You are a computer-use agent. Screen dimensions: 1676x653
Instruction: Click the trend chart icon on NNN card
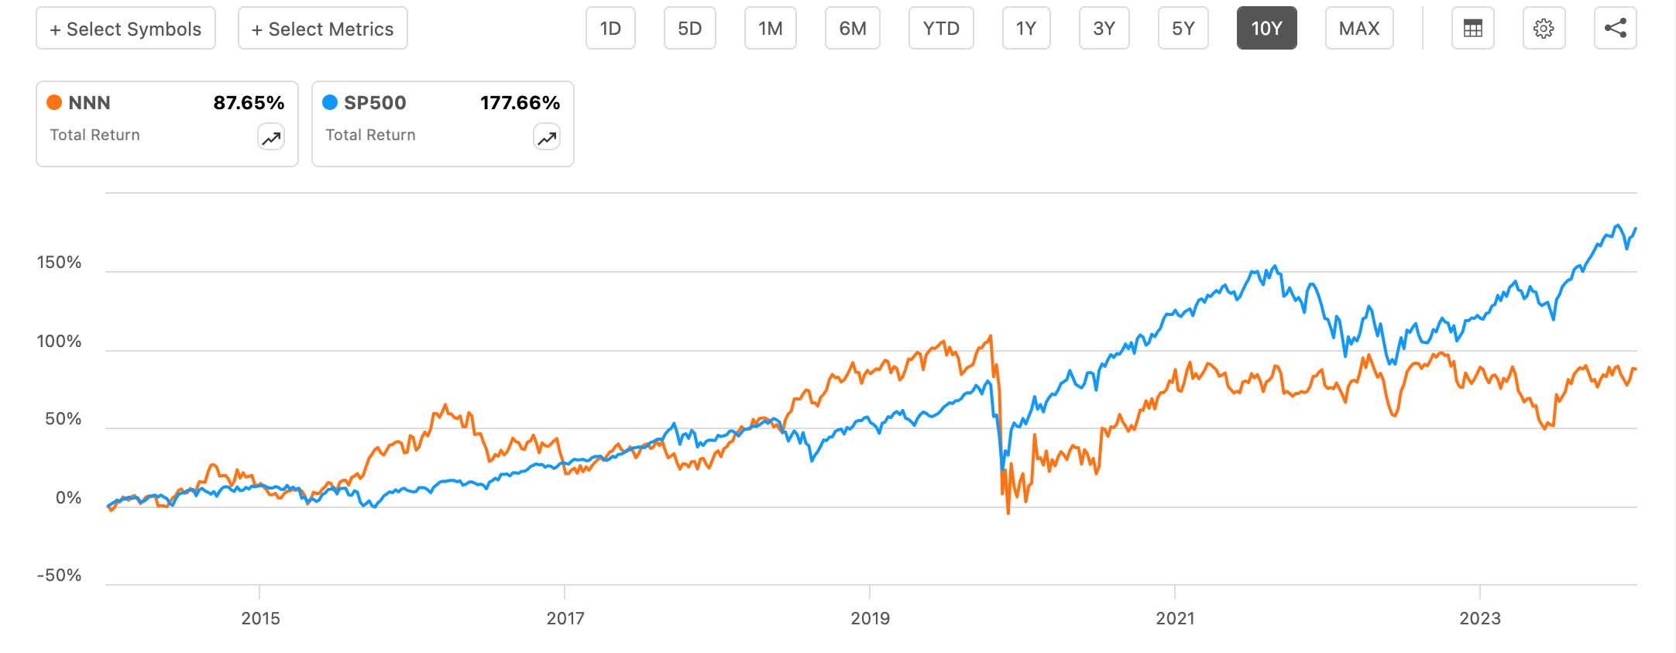[270, 137]
